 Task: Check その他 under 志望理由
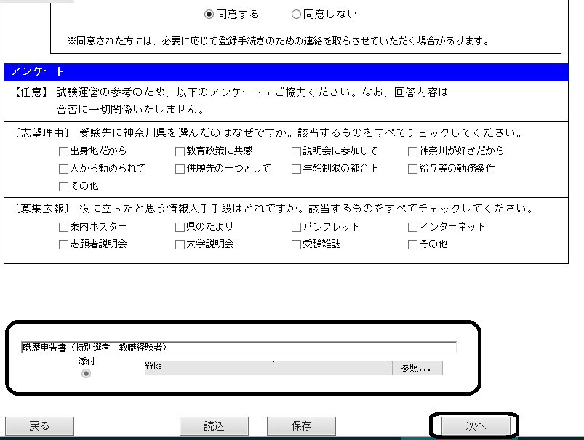(x=64, y=186)
